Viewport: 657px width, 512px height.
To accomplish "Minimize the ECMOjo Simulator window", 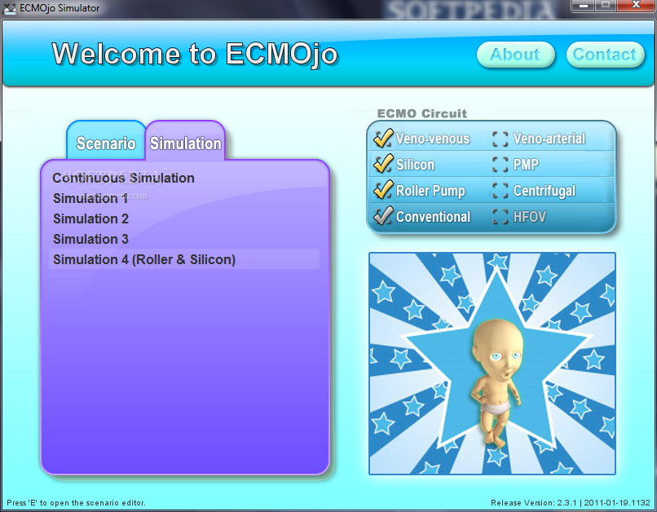I will point(584,6).
